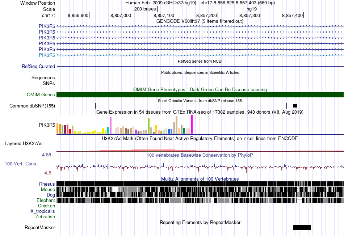Click the 200 bases scale text
The image size is (344, 236).
tap(145, 9)
